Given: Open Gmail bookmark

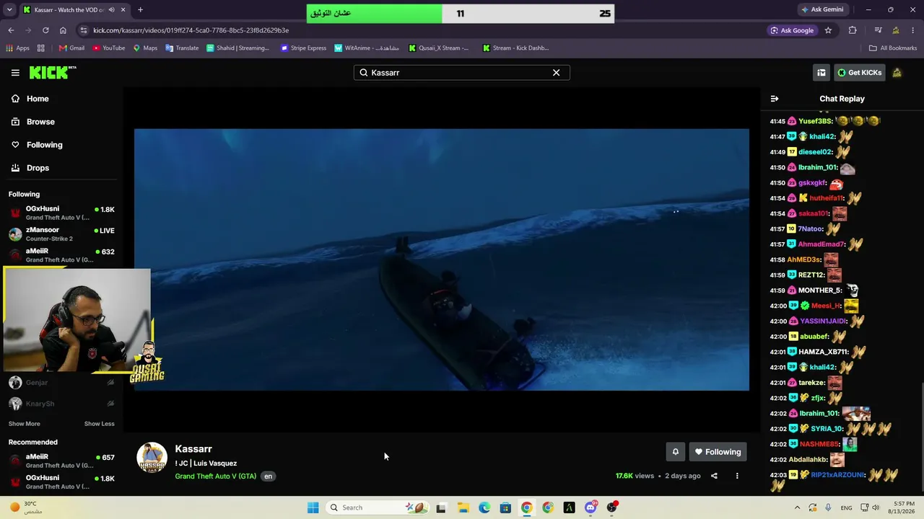Looking at the screenshot, I should pos(71,48).
